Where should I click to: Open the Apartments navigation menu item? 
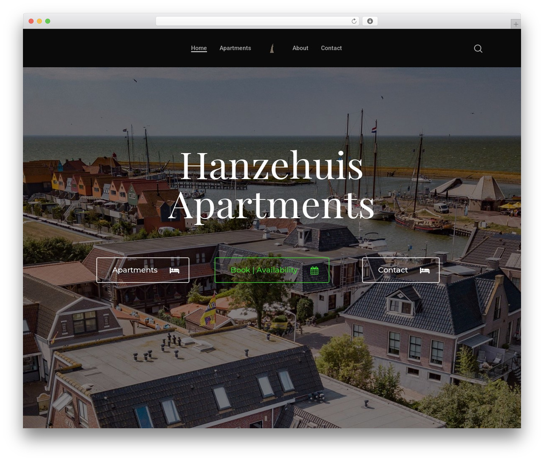click(235, 48)
